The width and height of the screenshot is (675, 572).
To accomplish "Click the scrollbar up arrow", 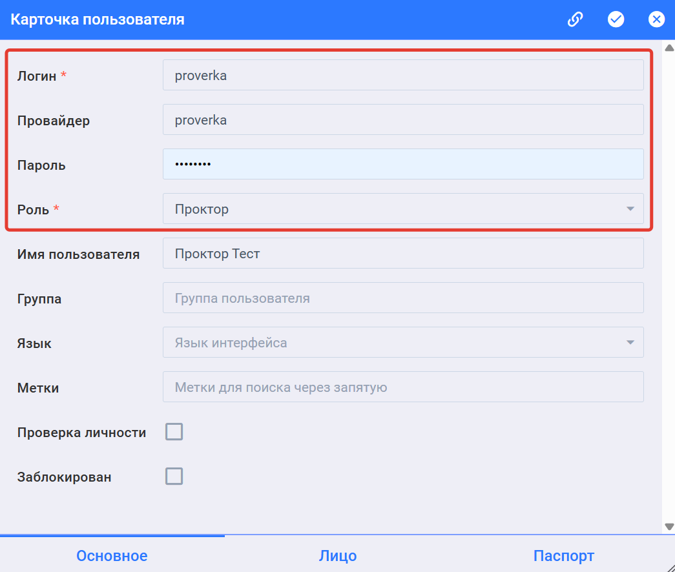I will [x=669, y=46].
